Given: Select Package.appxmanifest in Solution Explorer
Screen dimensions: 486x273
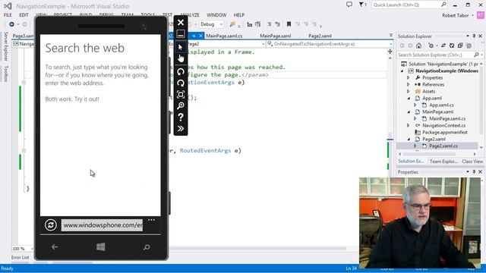Looking at the screenshot, I should click(x=444, y=132).
